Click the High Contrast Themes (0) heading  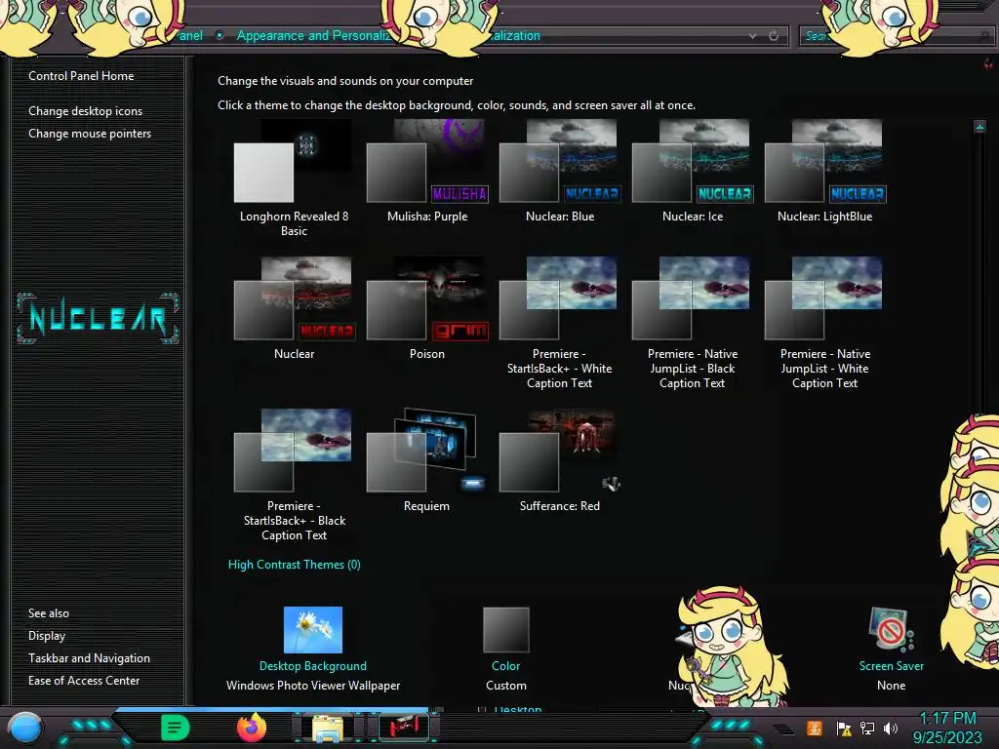[295, 565]
